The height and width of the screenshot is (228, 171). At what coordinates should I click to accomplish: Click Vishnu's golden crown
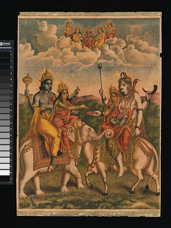[46, 75]
